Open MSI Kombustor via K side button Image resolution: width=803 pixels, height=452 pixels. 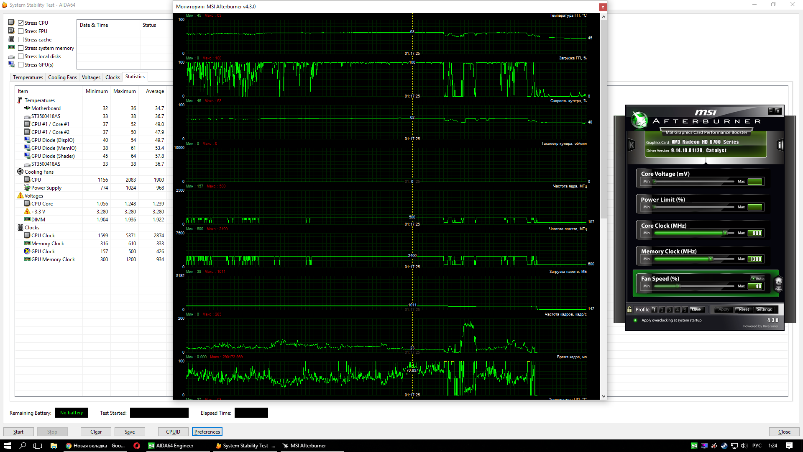pyautogui.click(x=632, y=145)
